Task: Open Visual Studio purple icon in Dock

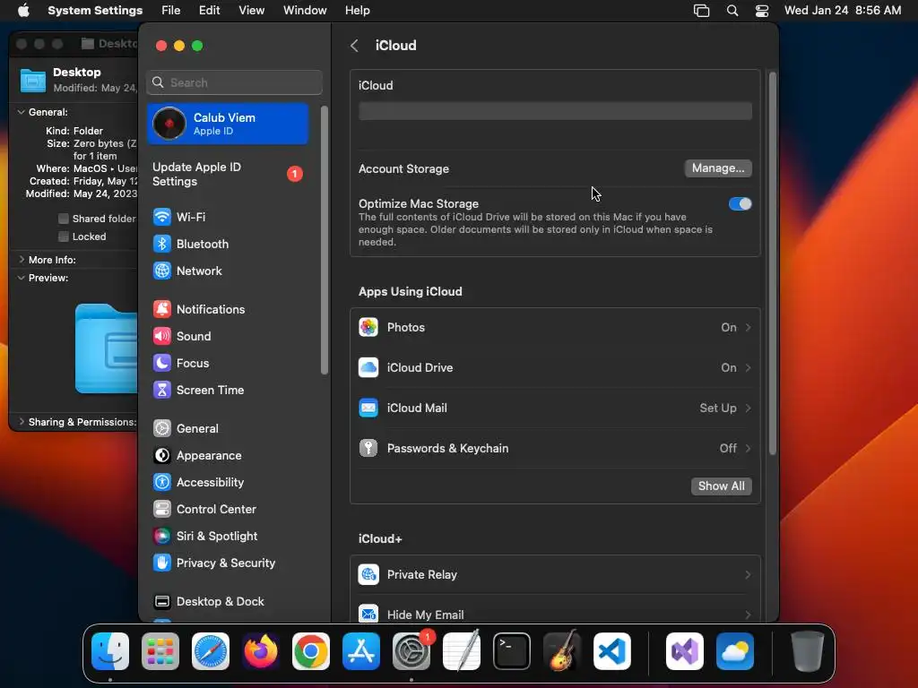Action: pyautogui.click(x=685, y=651)
